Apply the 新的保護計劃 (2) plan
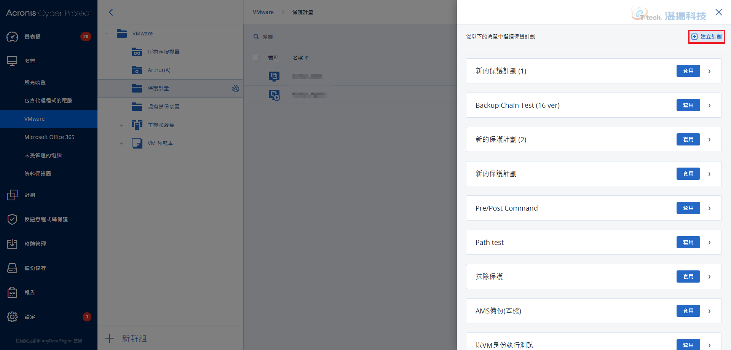This screenshot has width=731, height=350. 688,139
